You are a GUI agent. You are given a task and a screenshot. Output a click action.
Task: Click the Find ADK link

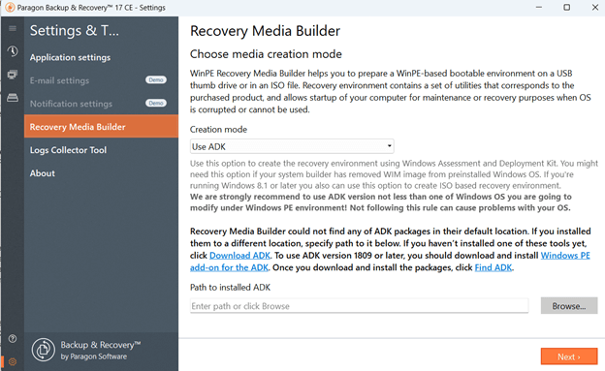[x=494, y=267]
